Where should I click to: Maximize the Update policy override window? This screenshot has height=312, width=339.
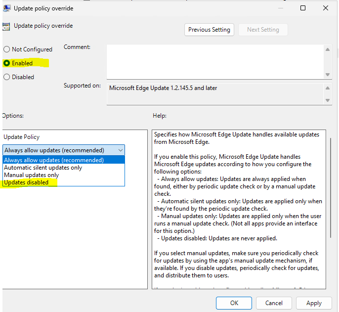303,8
